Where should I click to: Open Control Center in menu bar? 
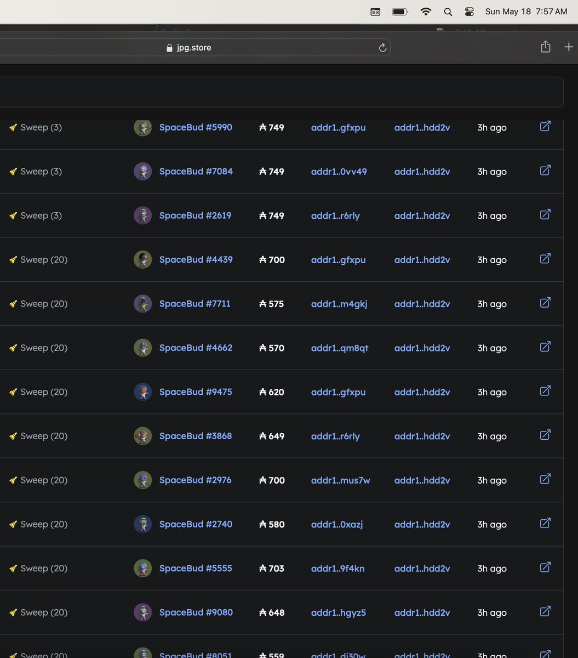point(470,12)
